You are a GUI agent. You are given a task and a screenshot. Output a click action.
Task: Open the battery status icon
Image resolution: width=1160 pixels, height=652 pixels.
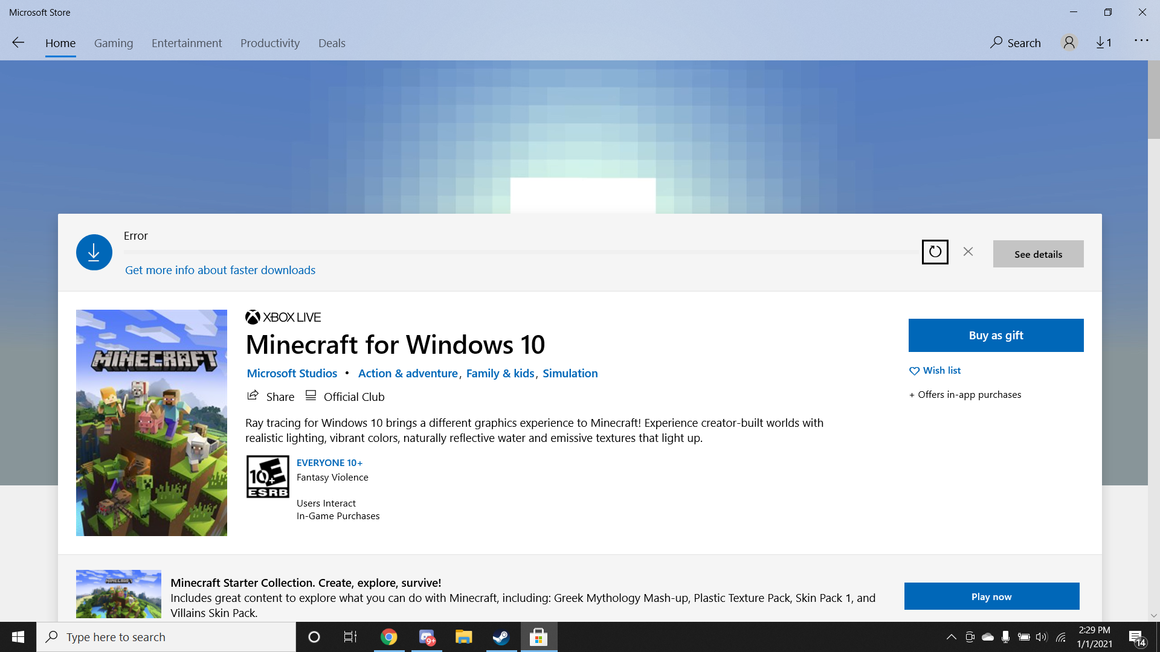coord(1023,637)
